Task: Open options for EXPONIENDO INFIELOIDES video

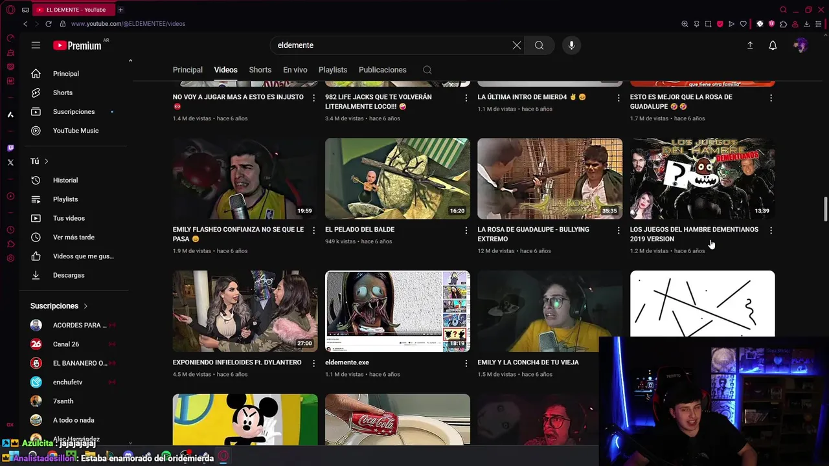Action: coord(313,363)
